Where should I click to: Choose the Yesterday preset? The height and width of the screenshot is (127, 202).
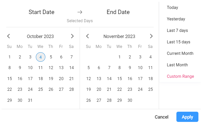[176, 19]
